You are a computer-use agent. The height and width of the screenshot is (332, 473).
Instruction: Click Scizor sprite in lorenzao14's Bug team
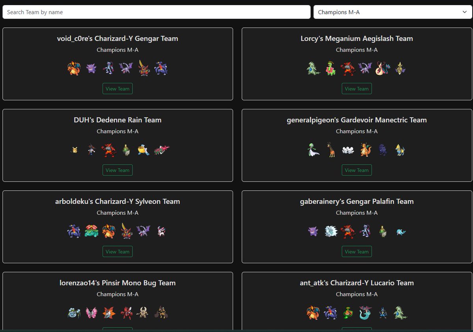pos(126,313)
